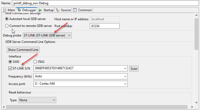Open the Frequency (kHz) dropdown
Viewport: 200px width, 110px height.
pyautogui.click(x=80, y=76)
